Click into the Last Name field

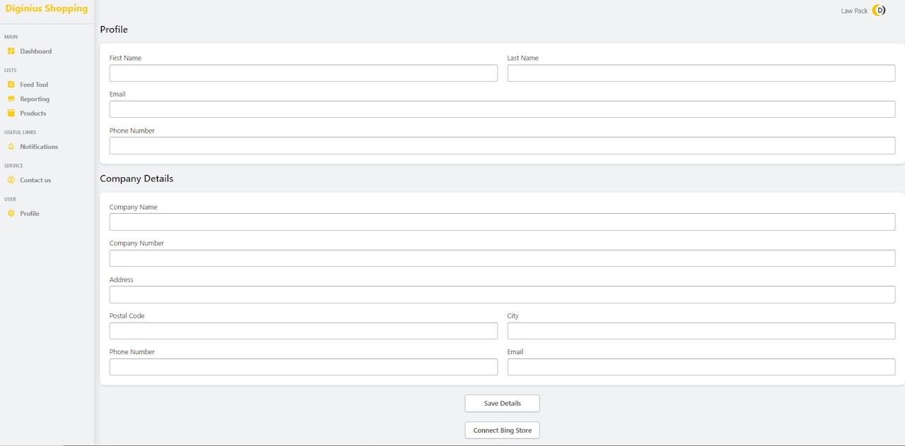[x=701, y=73]
